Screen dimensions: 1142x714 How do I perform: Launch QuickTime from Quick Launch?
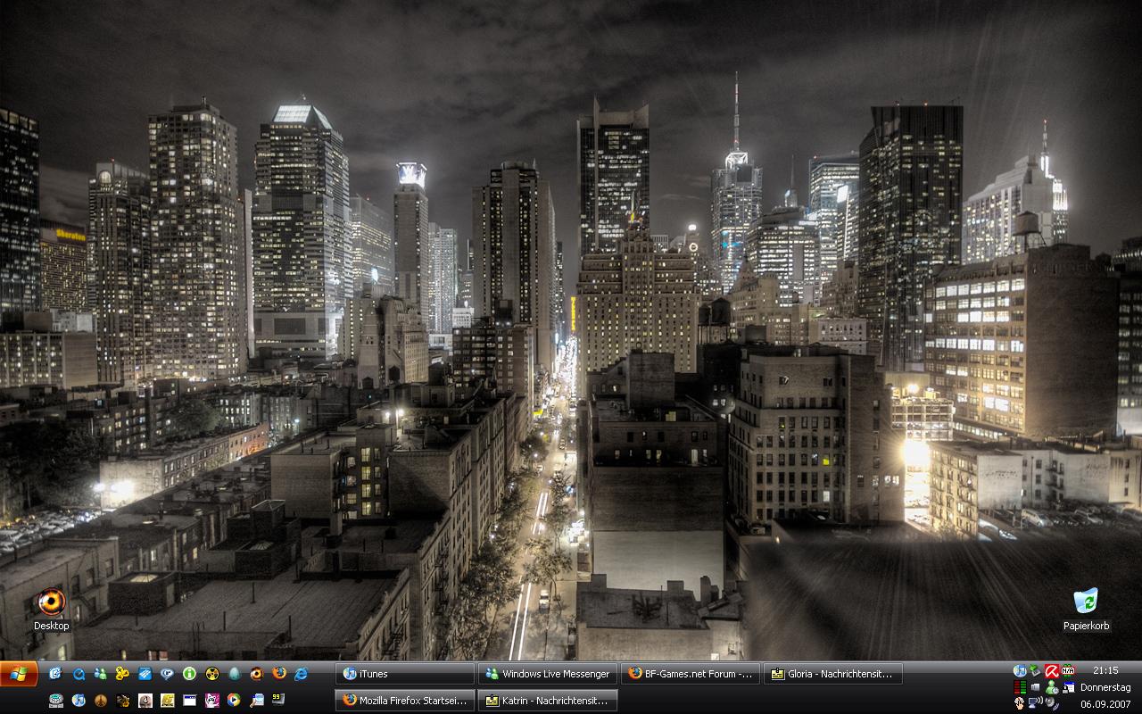(x=79, y=674)
